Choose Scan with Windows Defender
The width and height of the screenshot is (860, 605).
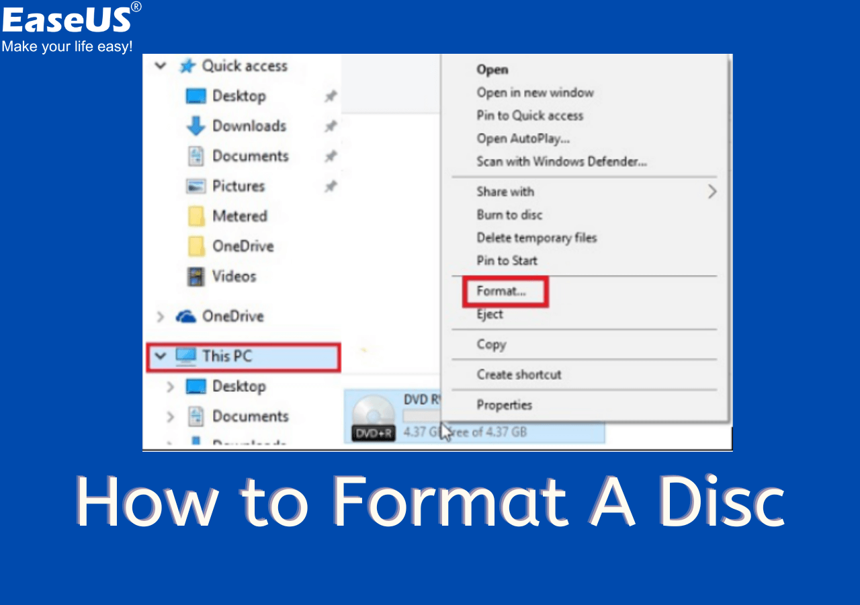tap(562, 162)
